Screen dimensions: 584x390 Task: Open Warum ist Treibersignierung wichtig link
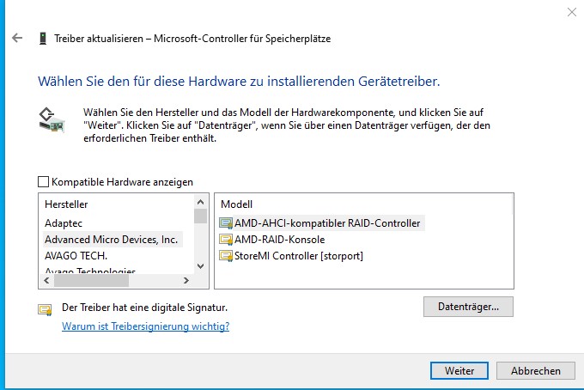click(145, 326)
